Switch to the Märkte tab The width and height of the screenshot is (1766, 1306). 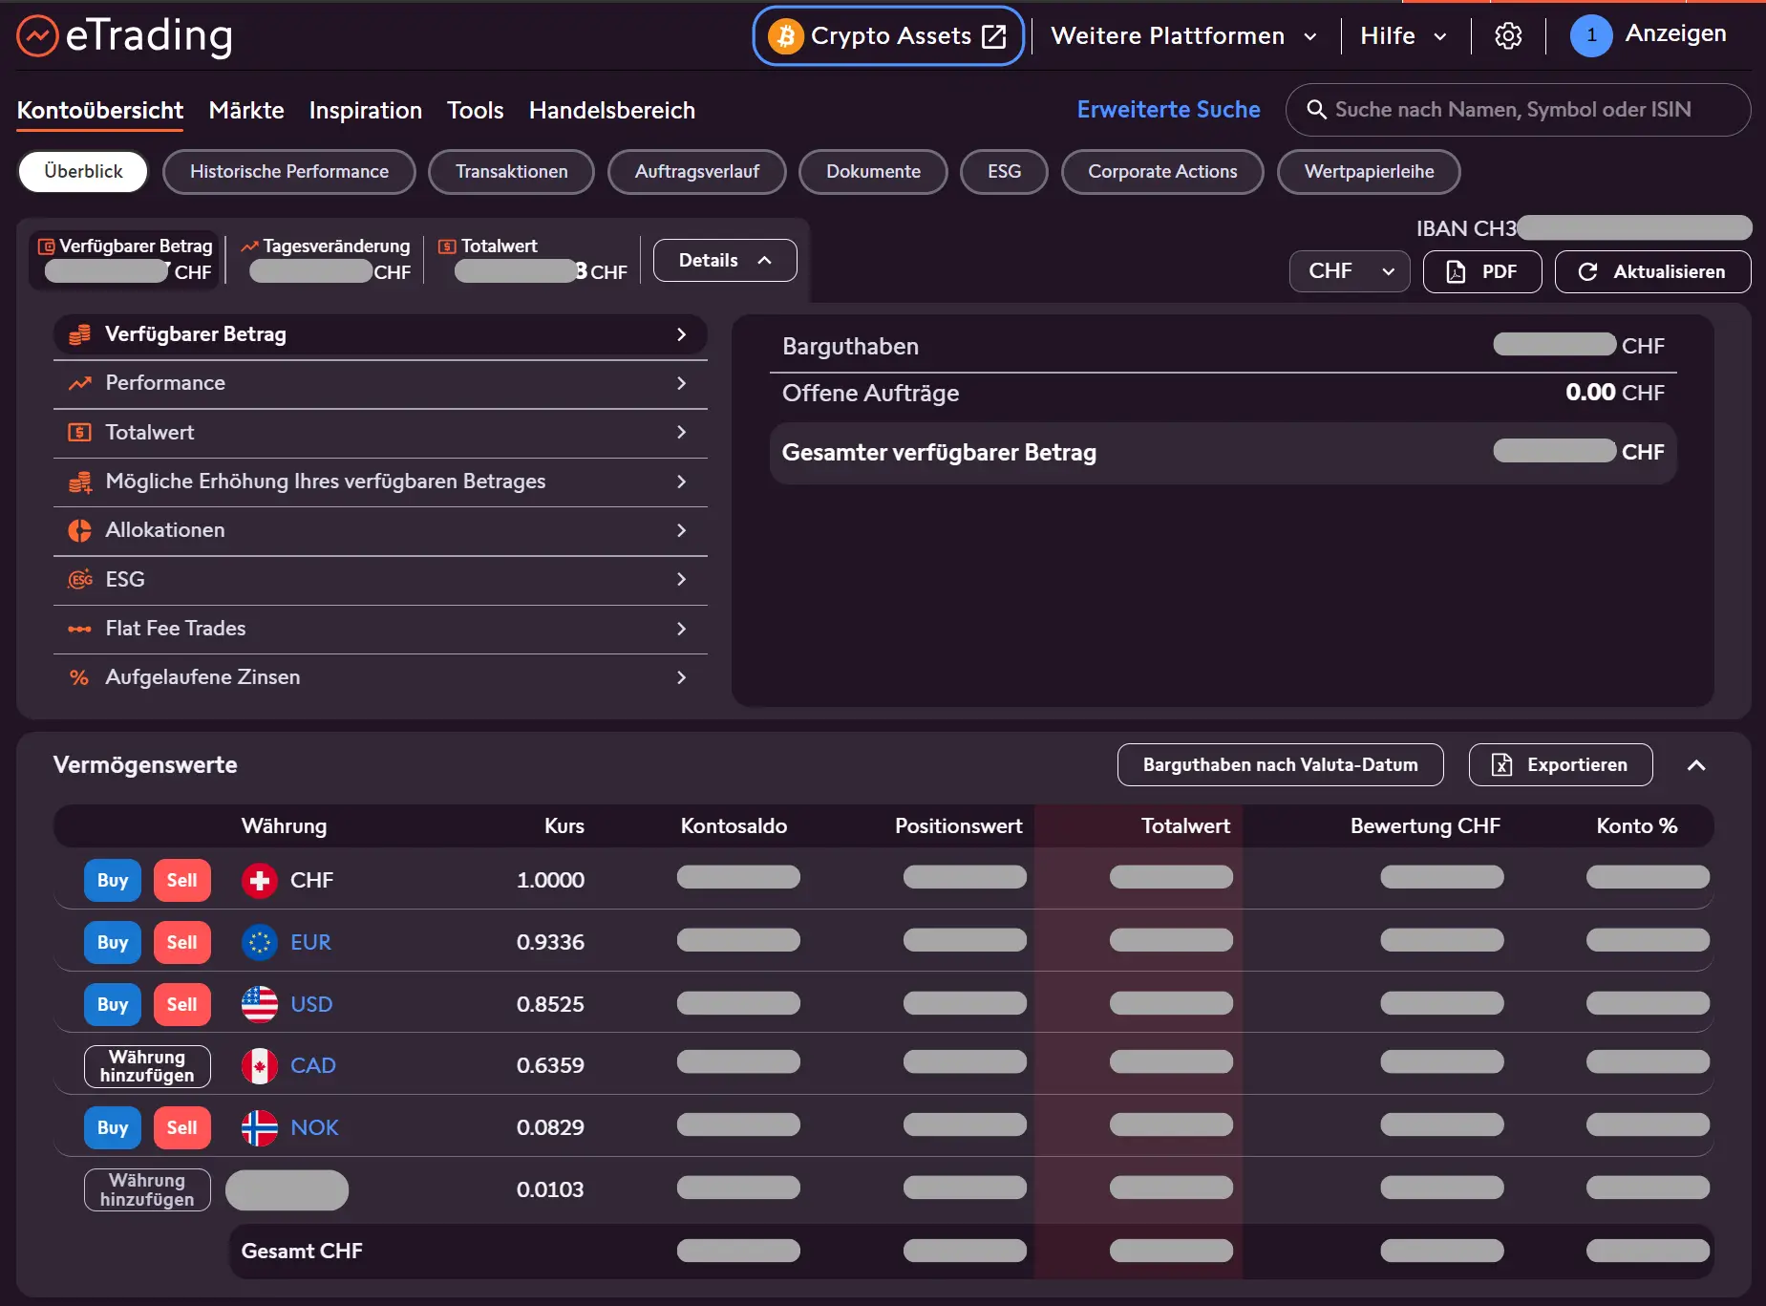246,111
